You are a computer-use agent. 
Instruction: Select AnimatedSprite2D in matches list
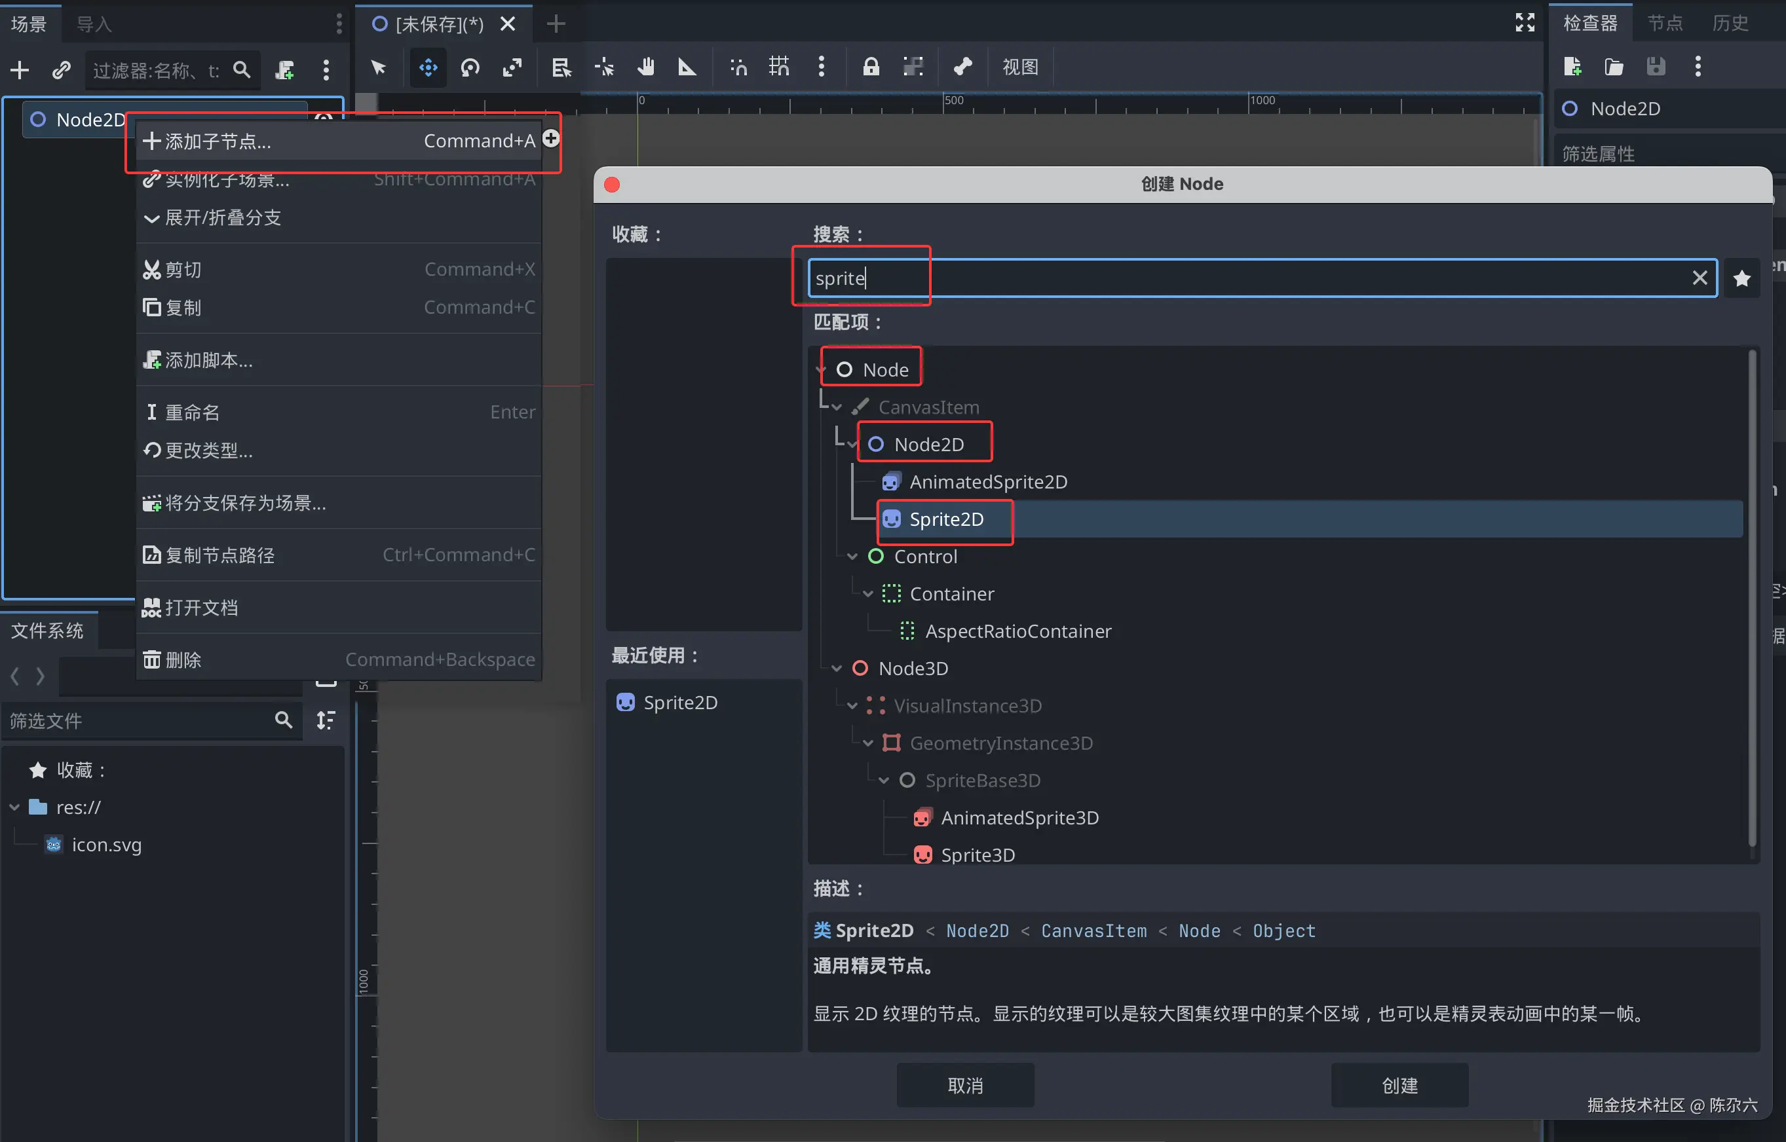point(987,482)
